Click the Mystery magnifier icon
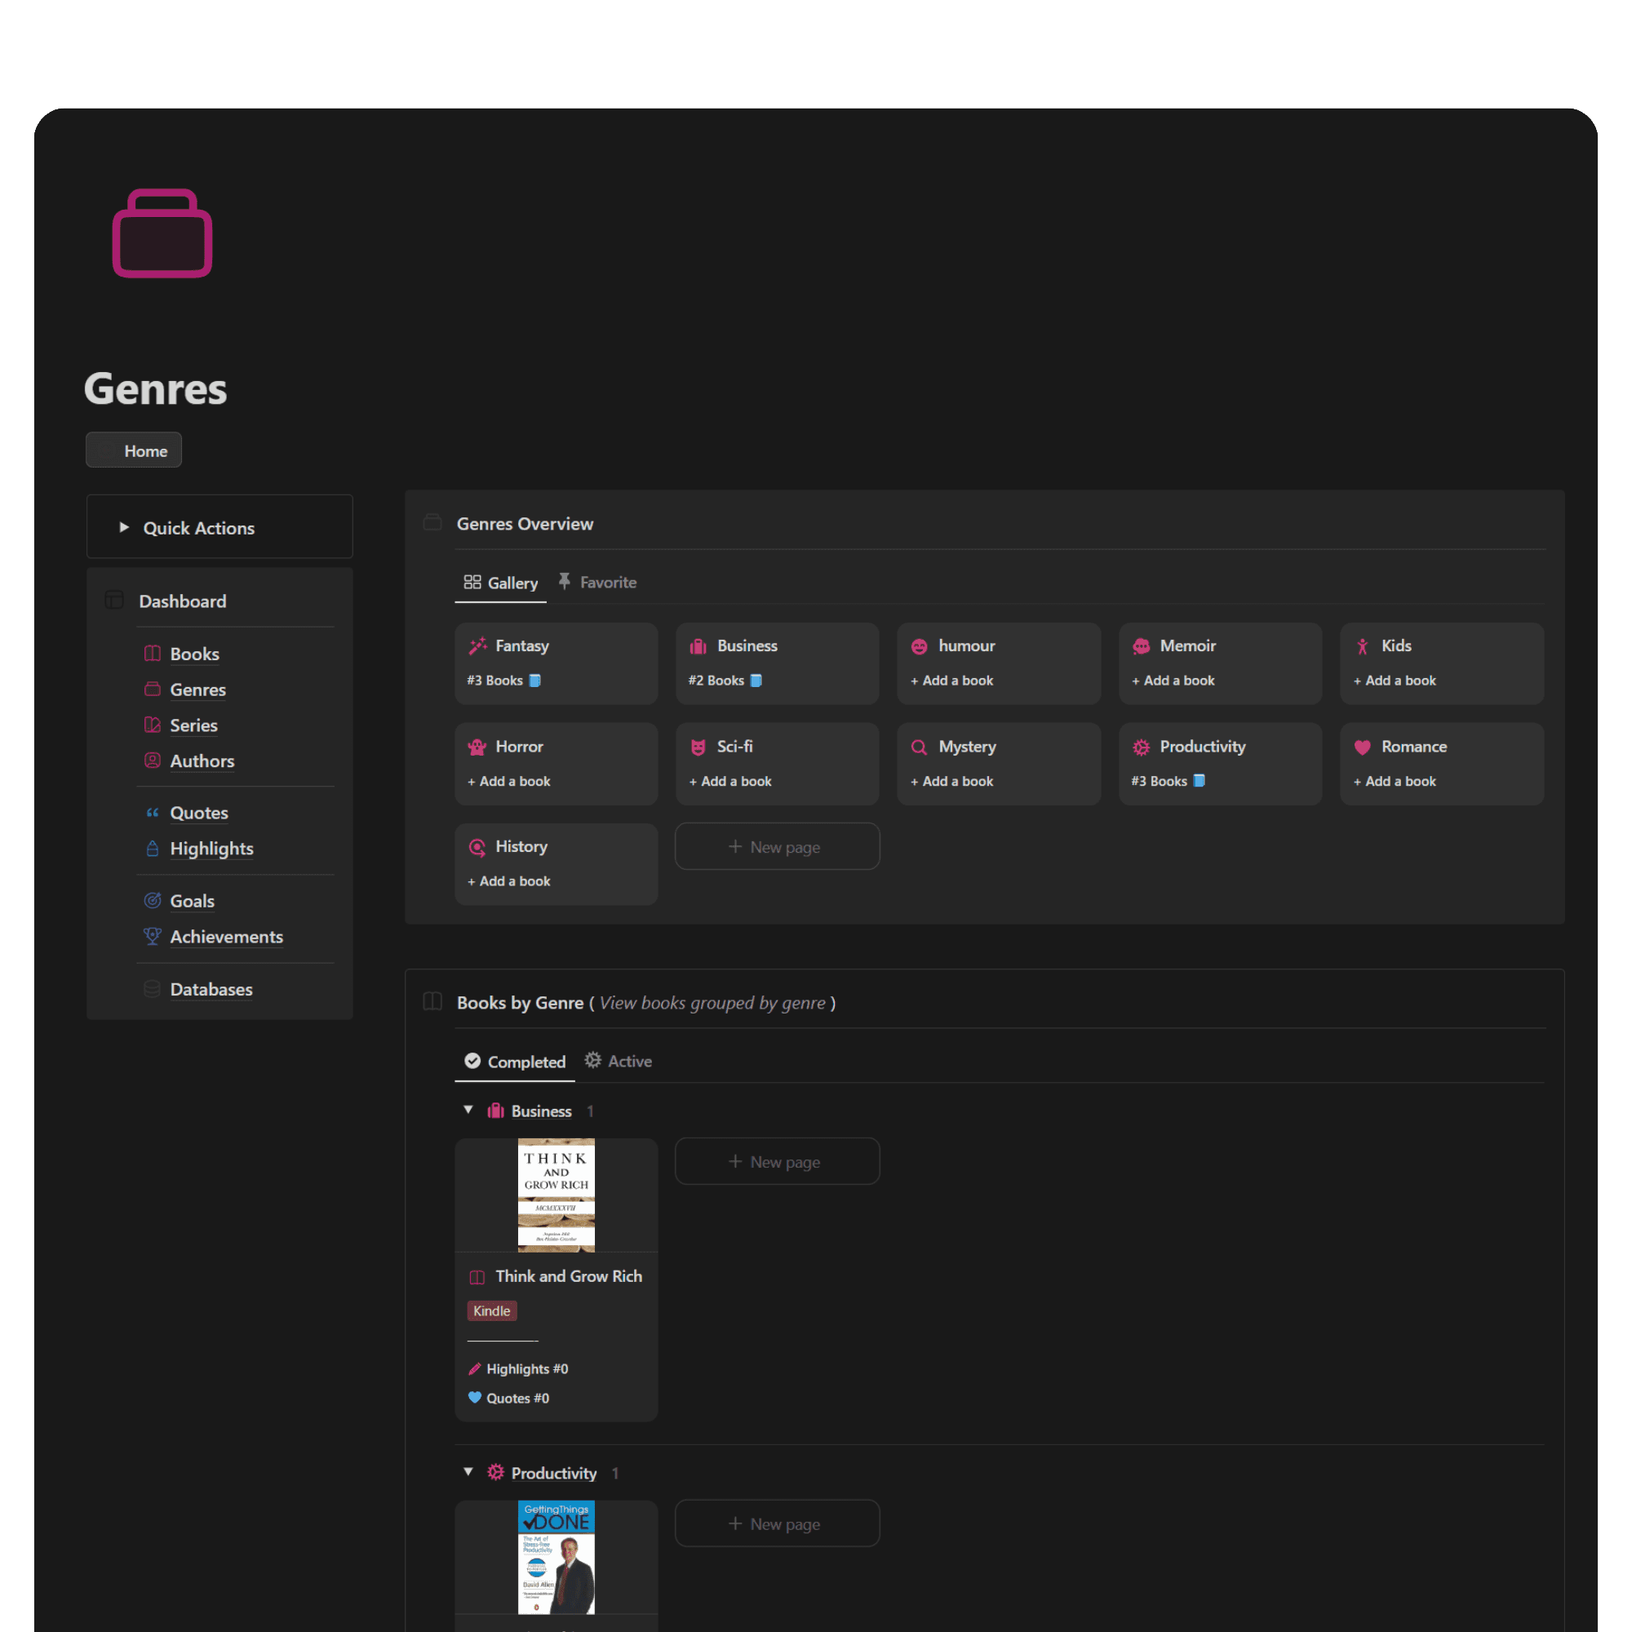 919,747
